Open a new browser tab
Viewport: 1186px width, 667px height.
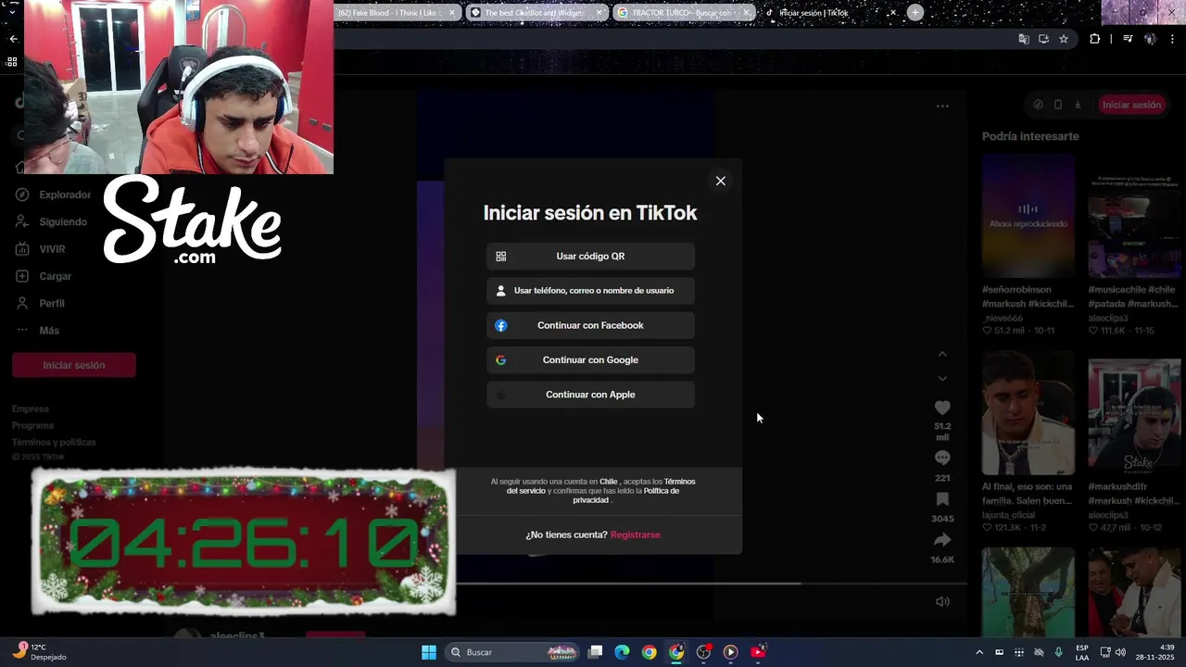(x=915, y=13)
